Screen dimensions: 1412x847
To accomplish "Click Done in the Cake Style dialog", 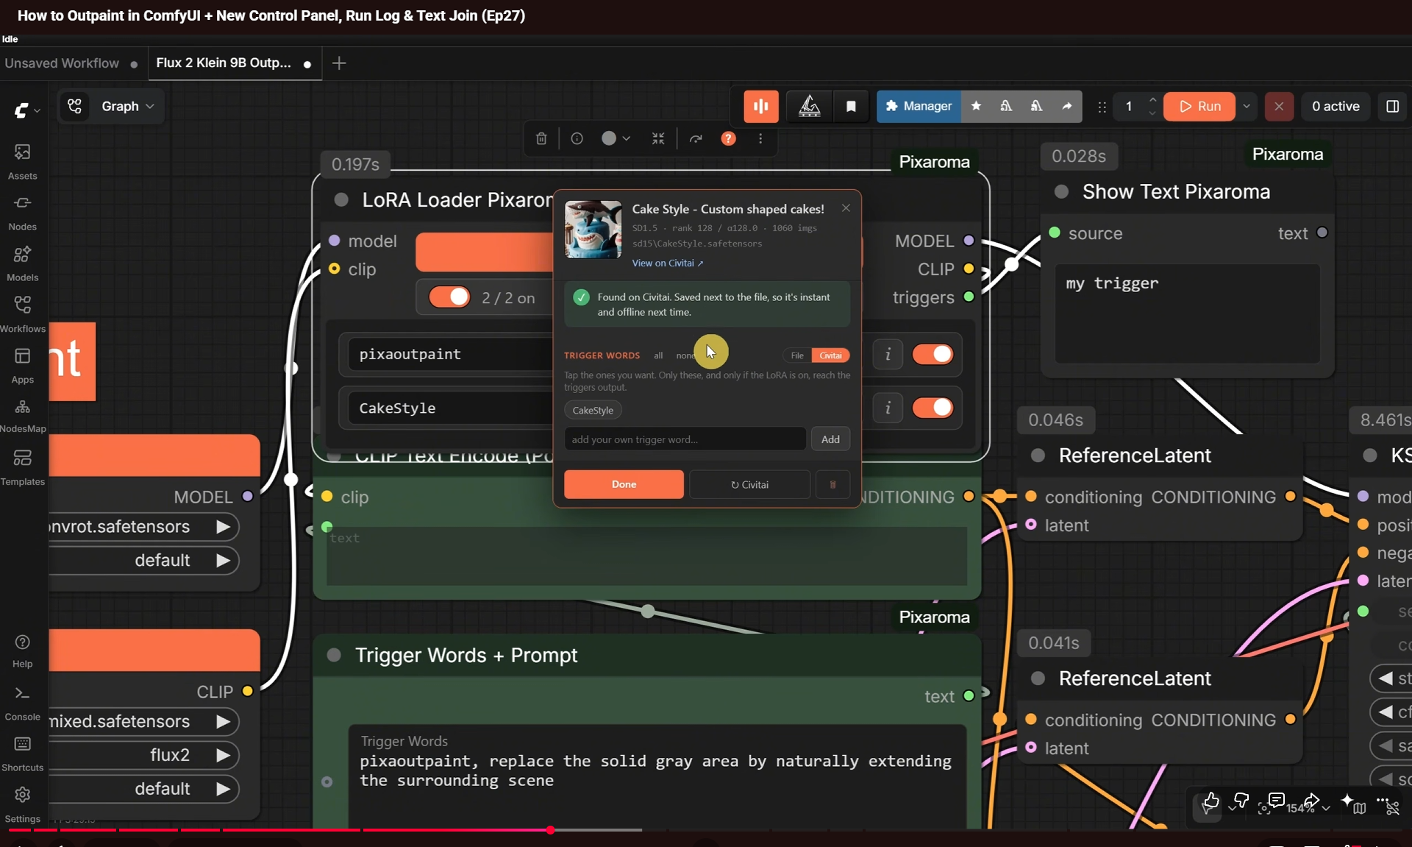I will (x=624, y=484).
